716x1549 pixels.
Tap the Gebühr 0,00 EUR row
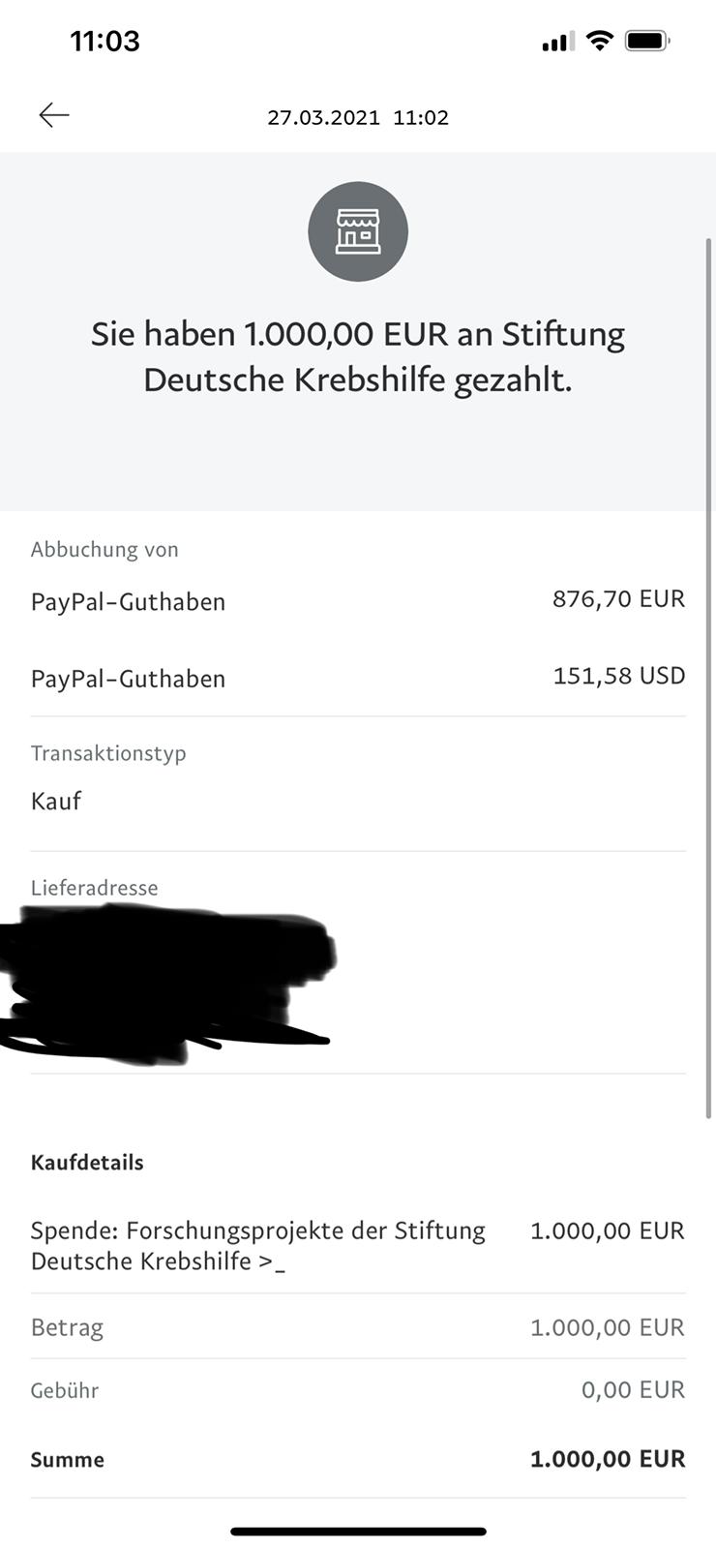358,1390
